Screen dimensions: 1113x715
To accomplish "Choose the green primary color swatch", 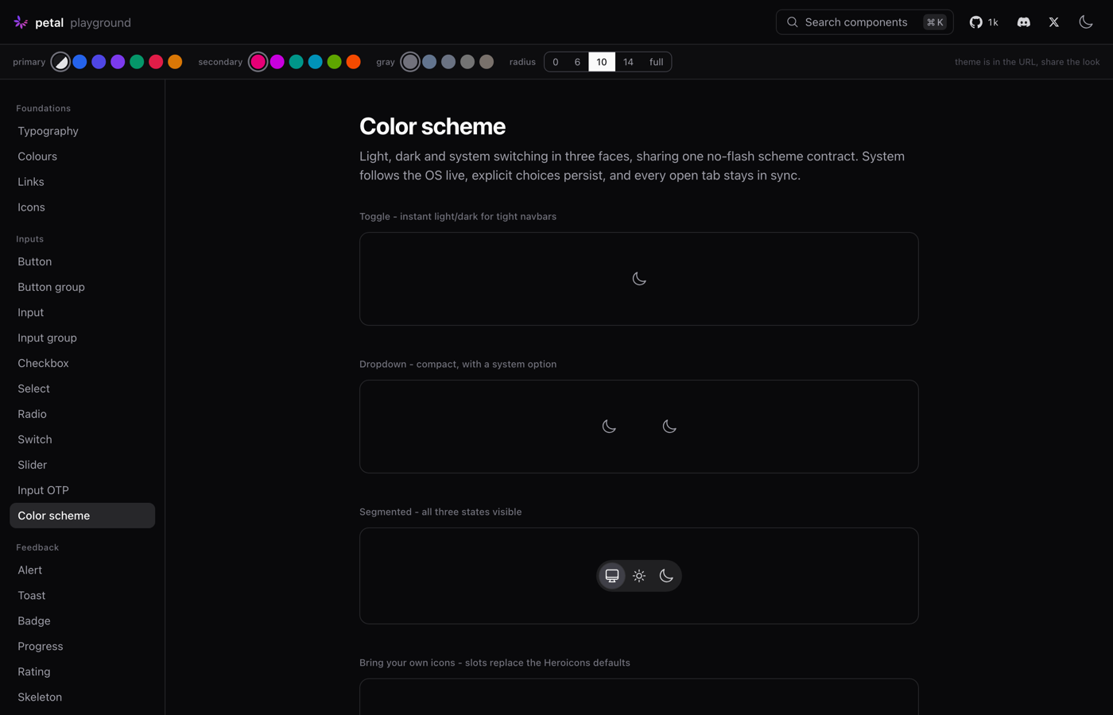I will click(x=137, y=62).
